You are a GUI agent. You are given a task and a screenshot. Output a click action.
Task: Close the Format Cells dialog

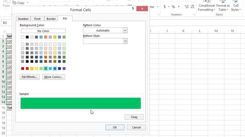point(142,9)
